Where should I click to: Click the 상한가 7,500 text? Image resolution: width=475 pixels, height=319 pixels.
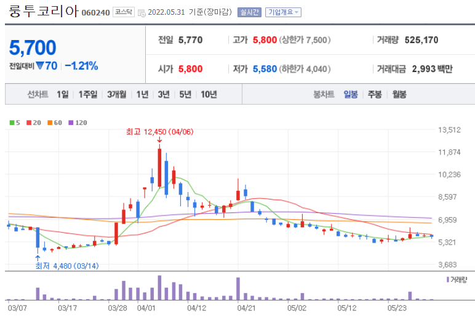[305, 40]
